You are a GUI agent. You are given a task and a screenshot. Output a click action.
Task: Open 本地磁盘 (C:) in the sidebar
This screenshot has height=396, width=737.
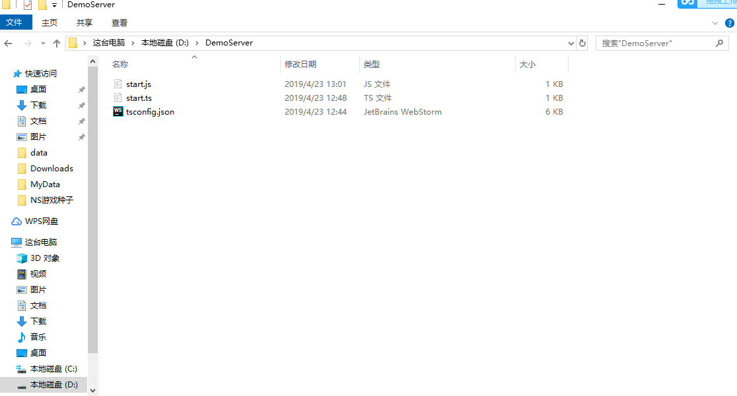pos(53,369)
